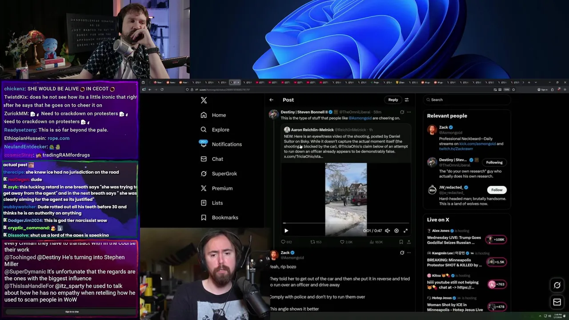Seek on the video progress bar
This screenshot has height=320, width=569.
coord(346,223)
